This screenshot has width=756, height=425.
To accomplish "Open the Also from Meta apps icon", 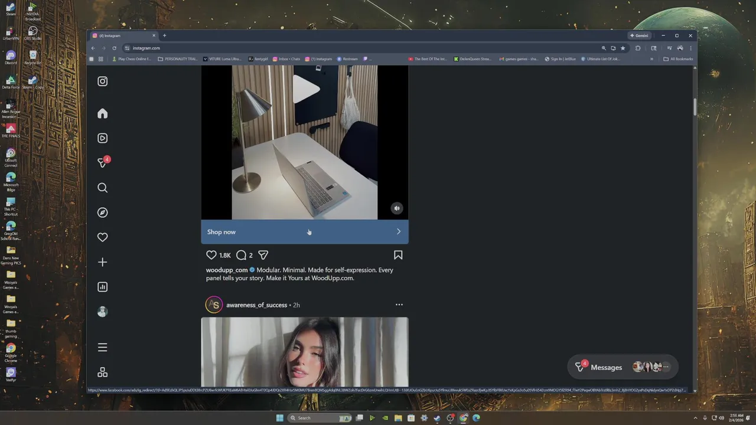I will [x=102, y=372].
